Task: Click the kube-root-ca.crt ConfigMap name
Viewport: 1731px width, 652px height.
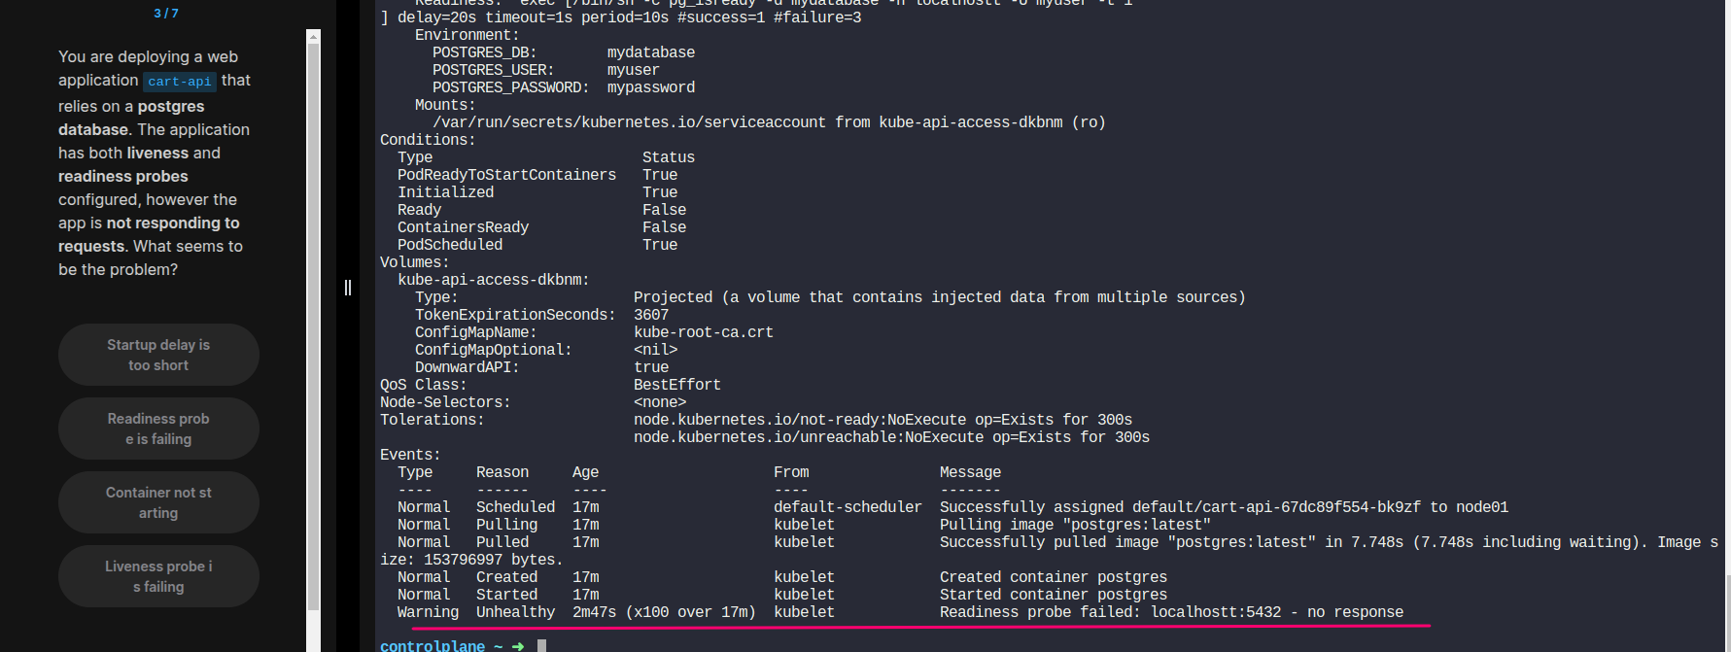Action: [x=704, y=332]
